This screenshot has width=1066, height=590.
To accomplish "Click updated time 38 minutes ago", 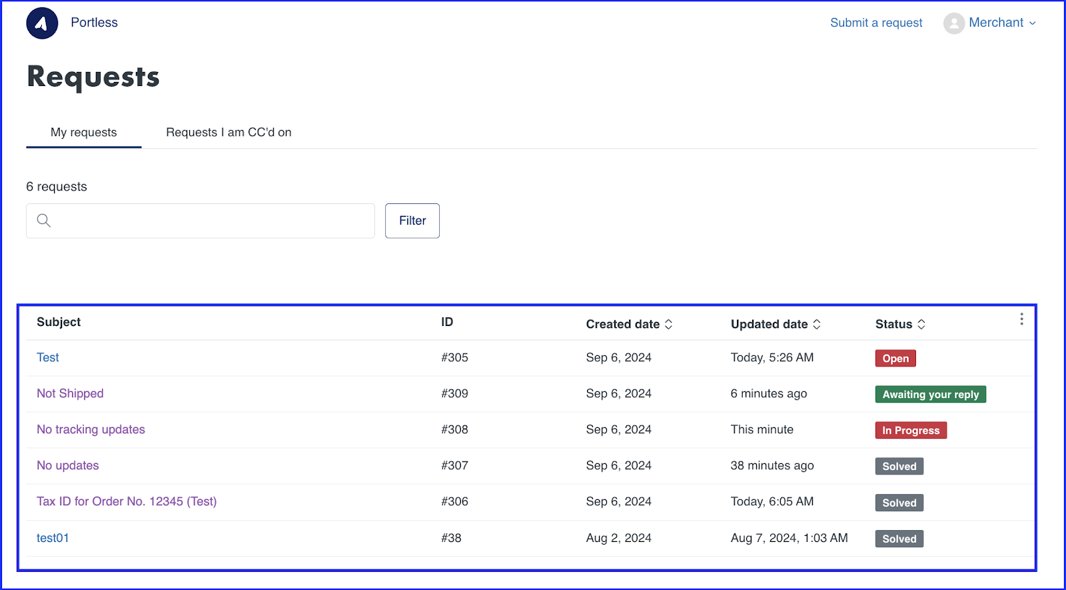I will point(772,465).
